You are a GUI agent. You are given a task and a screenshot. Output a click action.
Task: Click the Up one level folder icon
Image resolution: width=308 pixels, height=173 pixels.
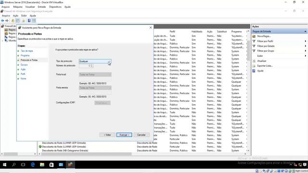[x=13, y=21]
